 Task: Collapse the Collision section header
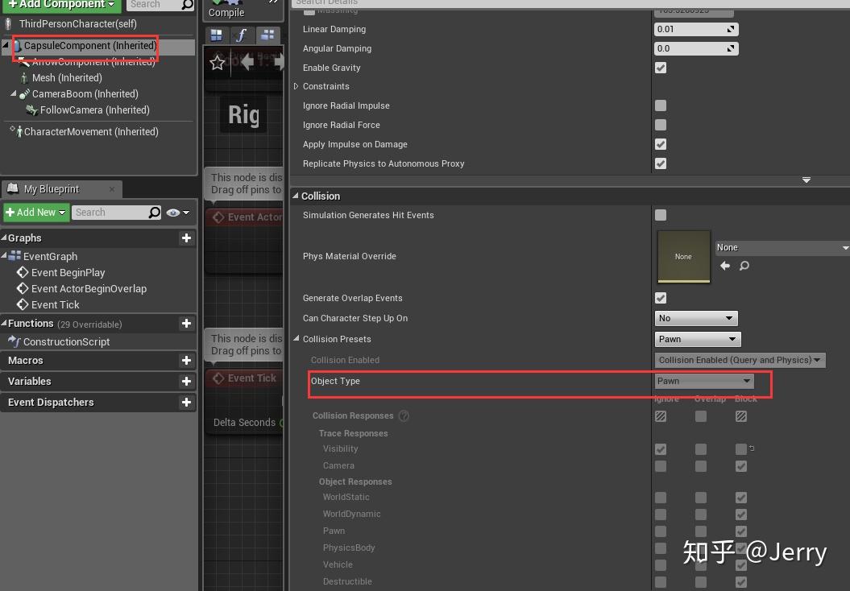click(x=298, y=196)
